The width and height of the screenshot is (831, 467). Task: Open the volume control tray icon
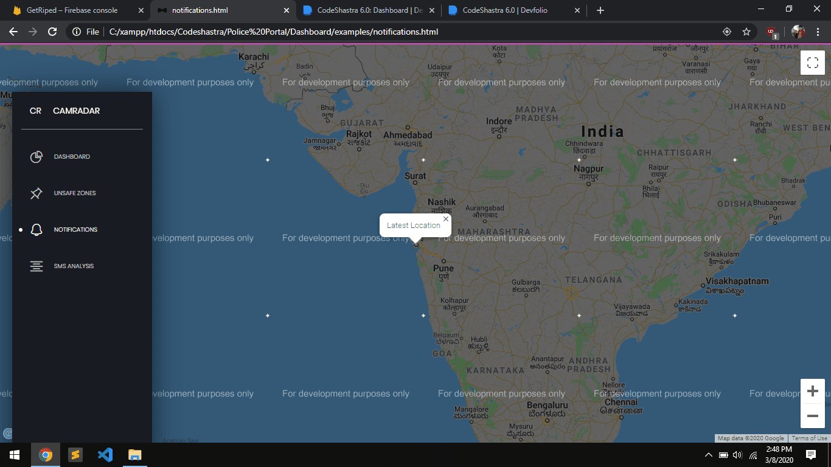(x=738, y=455)
